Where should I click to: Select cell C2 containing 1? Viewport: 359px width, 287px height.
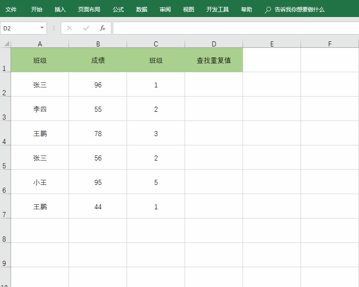point(156,84)
